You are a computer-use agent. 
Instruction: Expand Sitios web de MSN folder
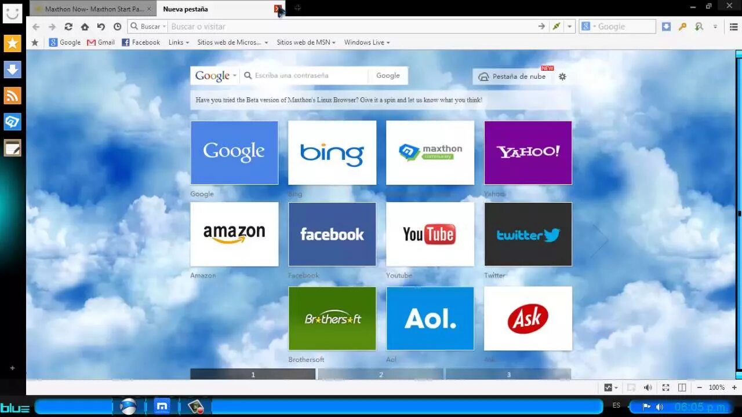pos(306,42)
